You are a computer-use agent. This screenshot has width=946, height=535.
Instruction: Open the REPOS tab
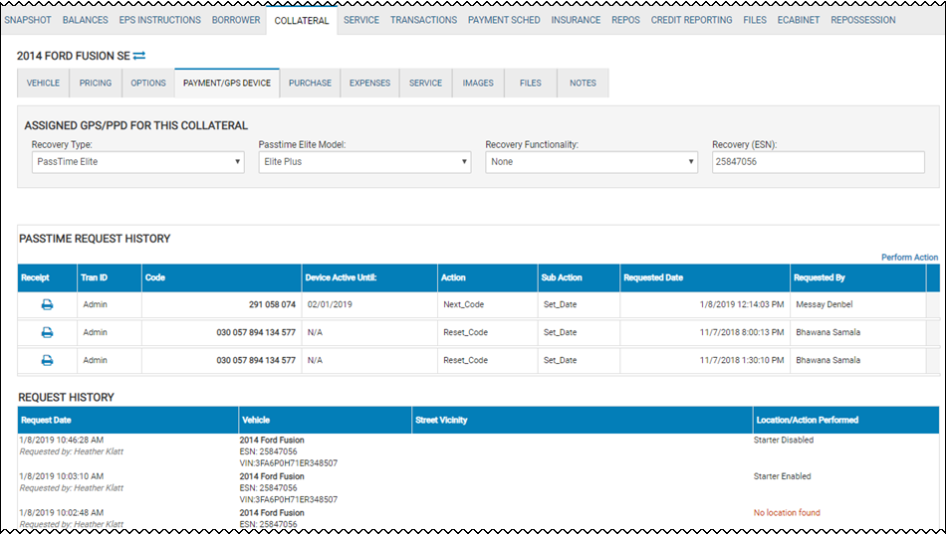[x=625, y=20]
